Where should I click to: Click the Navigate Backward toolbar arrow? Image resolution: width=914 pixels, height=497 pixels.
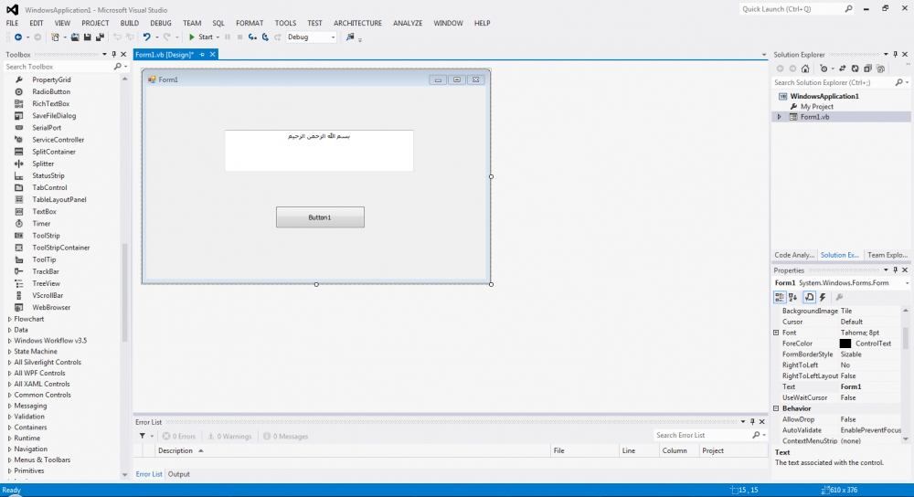coord(18,37)
